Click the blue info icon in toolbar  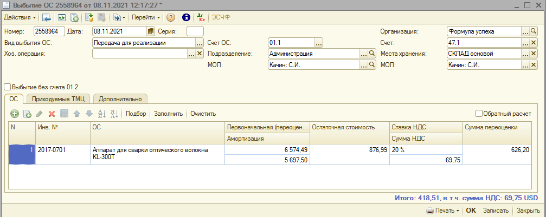coord(186,17)
